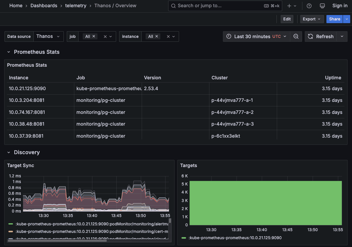Viewport: 352px width, 247px height.
Task: Open the Thanos data source dropdown
Action: (x=48, y=36)
